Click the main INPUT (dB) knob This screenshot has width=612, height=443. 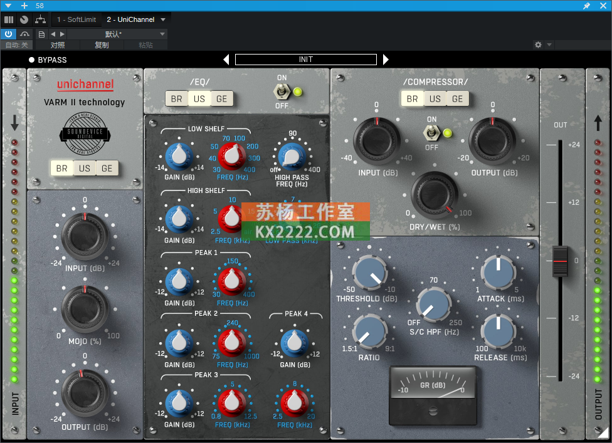point(85,236)
